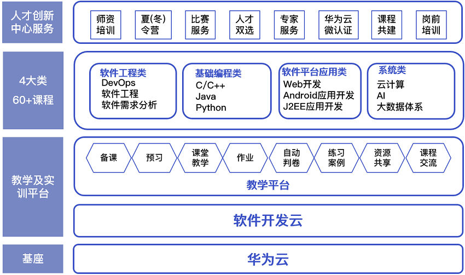465x275 pixels.
Task: Click the 备课 hexagon
Action: click(x=108, y=158)
